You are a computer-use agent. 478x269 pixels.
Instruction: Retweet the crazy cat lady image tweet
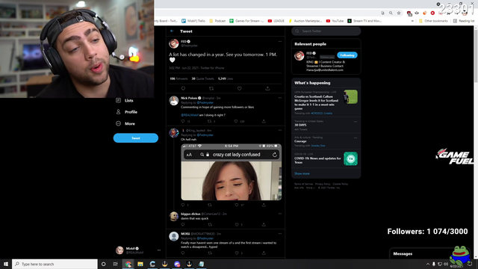click(x=210, y=205)
